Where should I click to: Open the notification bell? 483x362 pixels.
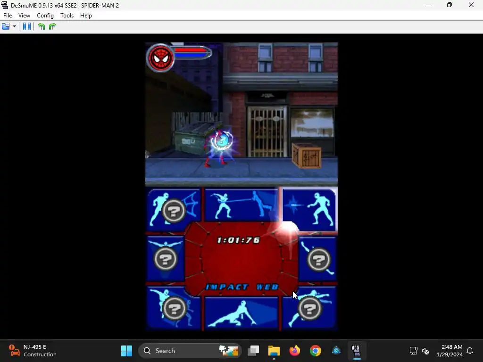tap(470, 351)
